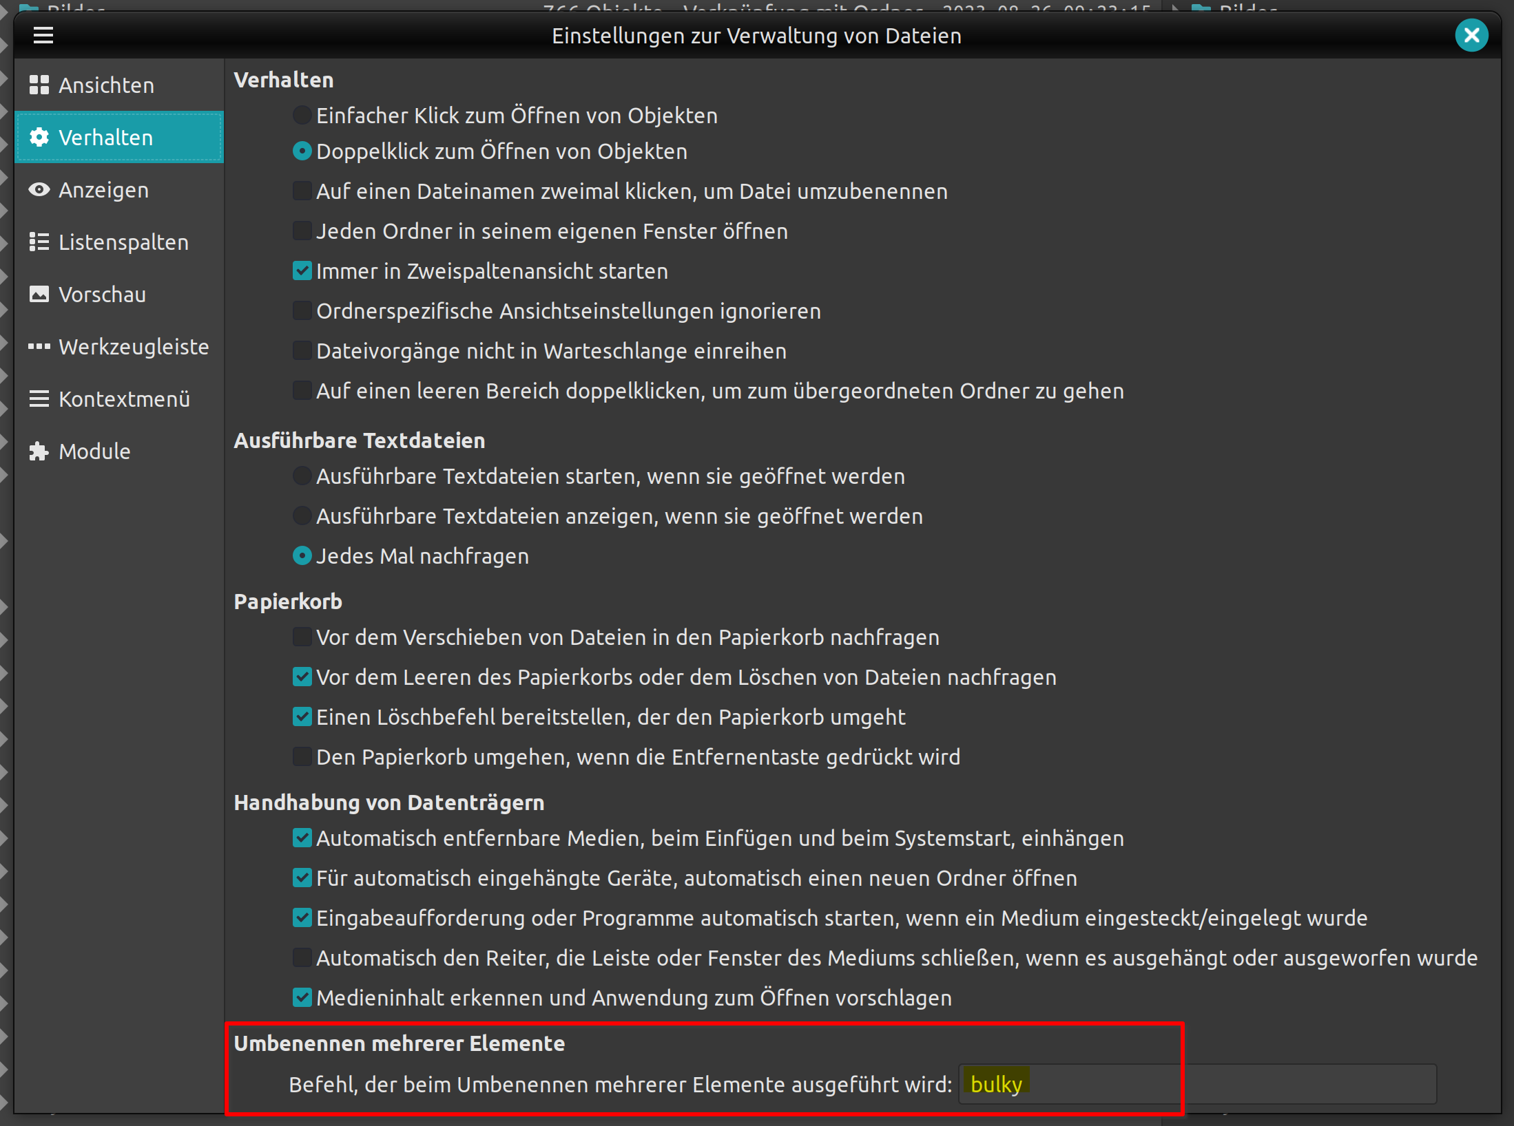The width and height of the screenshot is (1514, 1126).
Task: Uncheck Einen Löschbefehl bereitstellen Option
Action: pos(302,716)
